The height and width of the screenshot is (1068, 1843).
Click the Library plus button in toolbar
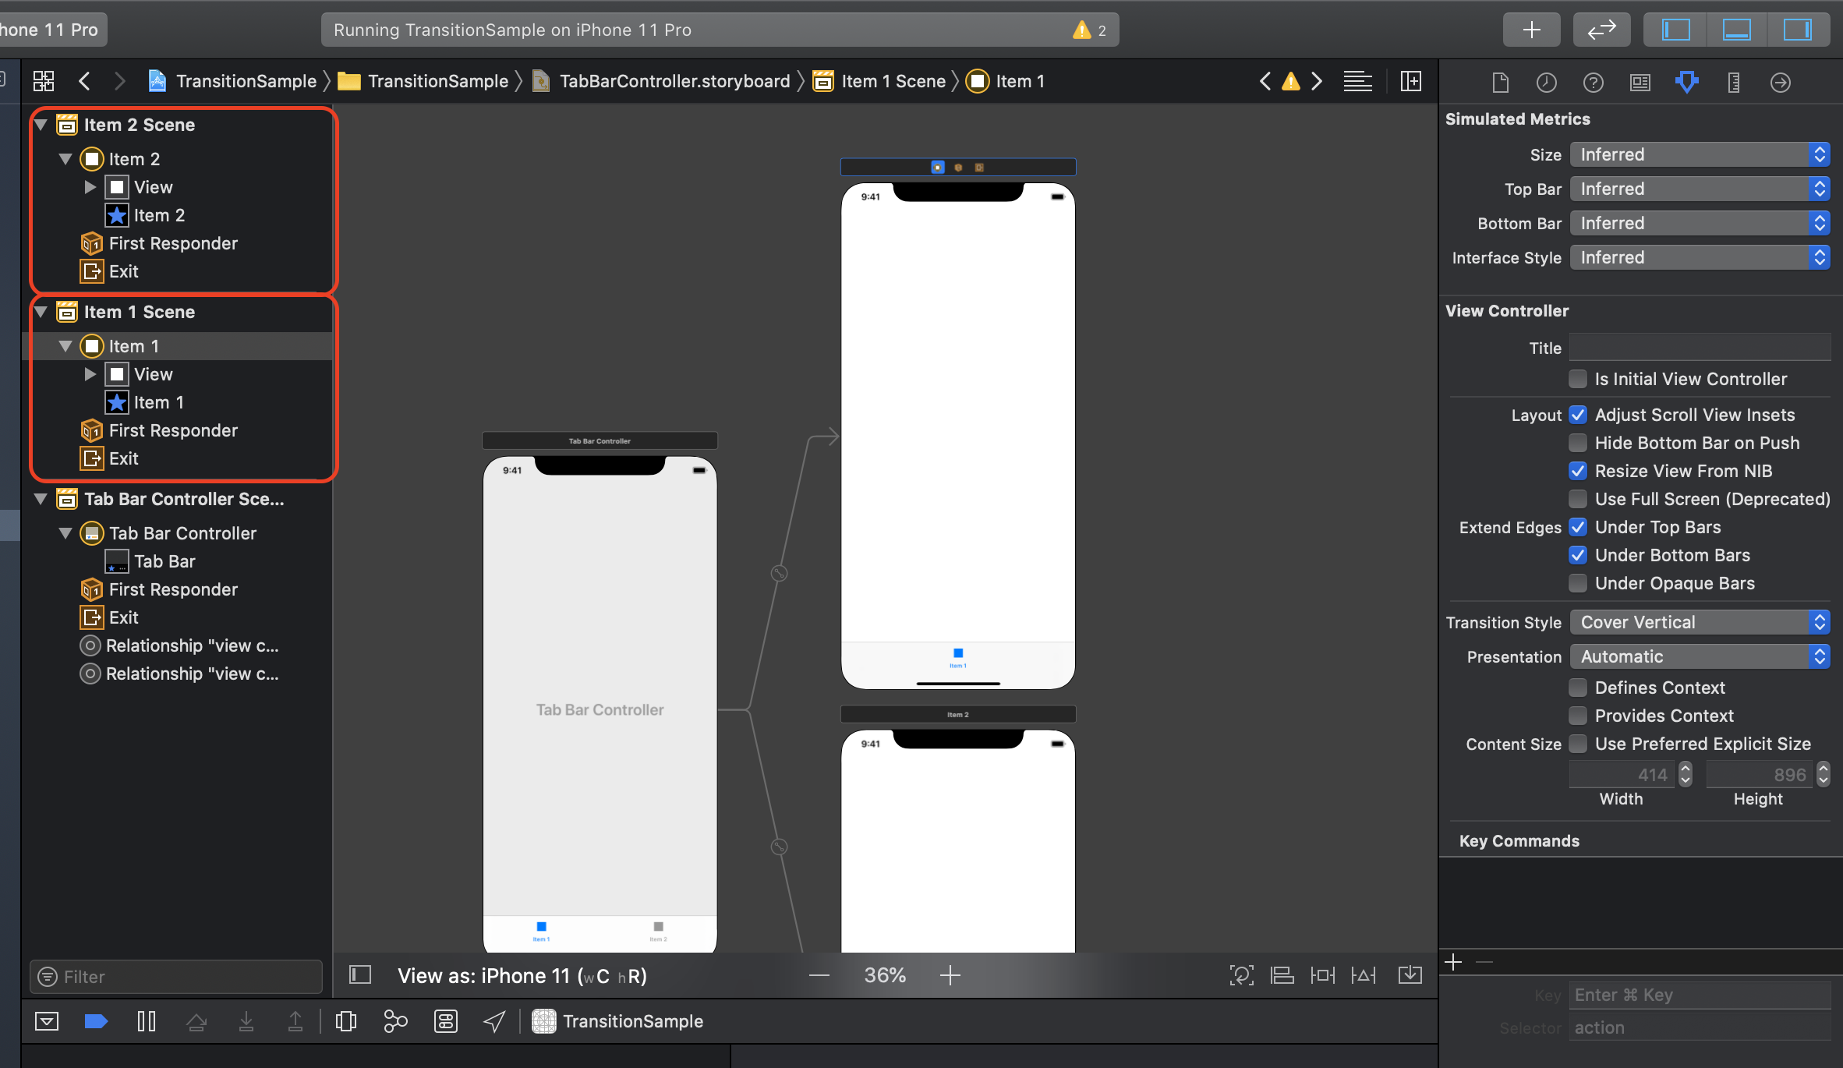(1531, 30)
